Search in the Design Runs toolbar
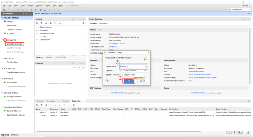The height and width of the screenshot is (137, 253). coord(37,105)
